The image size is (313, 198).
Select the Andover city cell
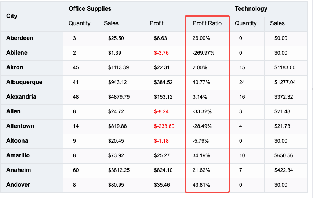pyautogui.click(x=18, y=185)
